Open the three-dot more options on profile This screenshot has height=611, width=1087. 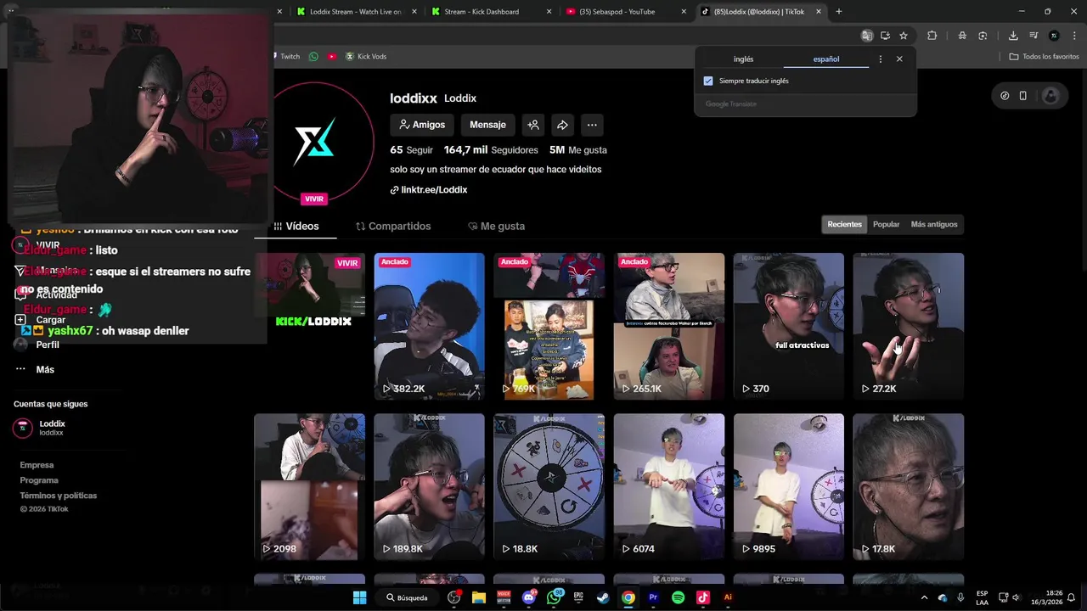[592, 125]
